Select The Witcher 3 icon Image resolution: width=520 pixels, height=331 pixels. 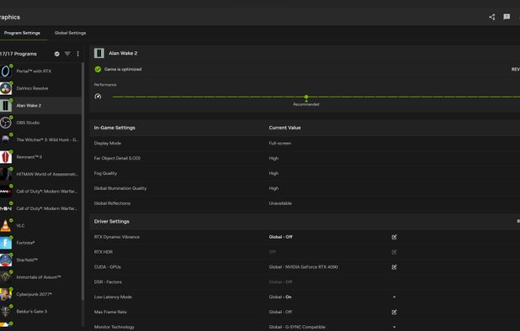(5, 139)
